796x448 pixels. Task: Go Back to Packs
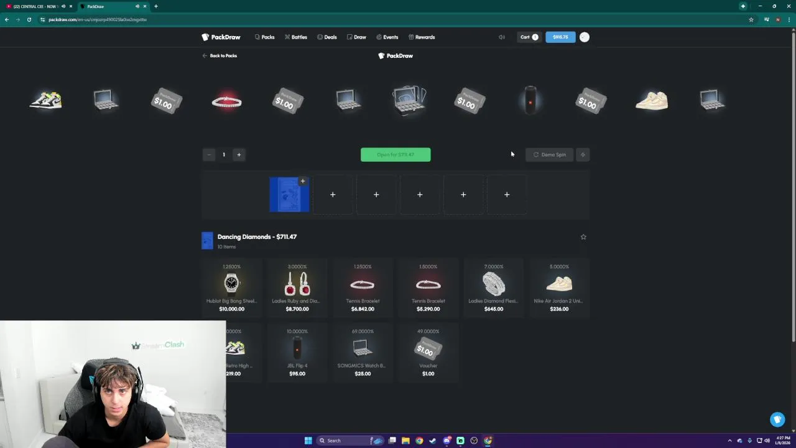pos(220,56)
